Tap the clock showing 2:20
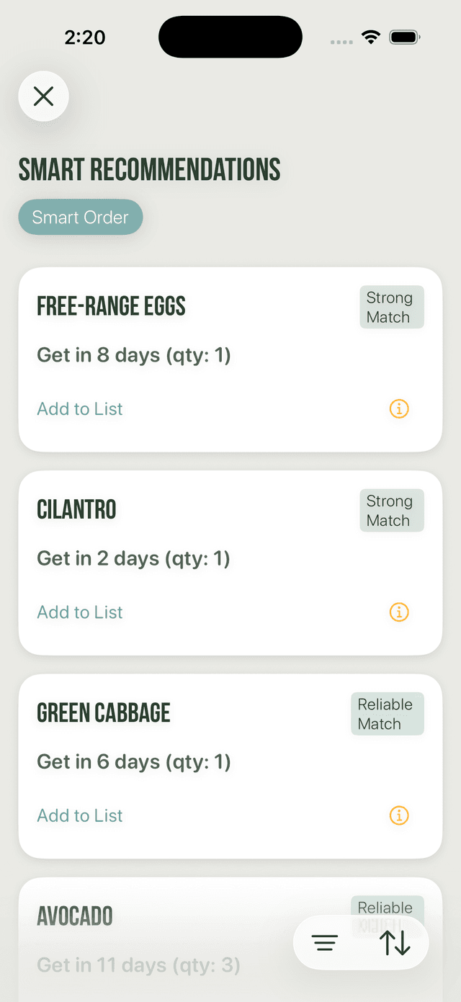Viewport: 461px width, 1002px height. point(84,36)
